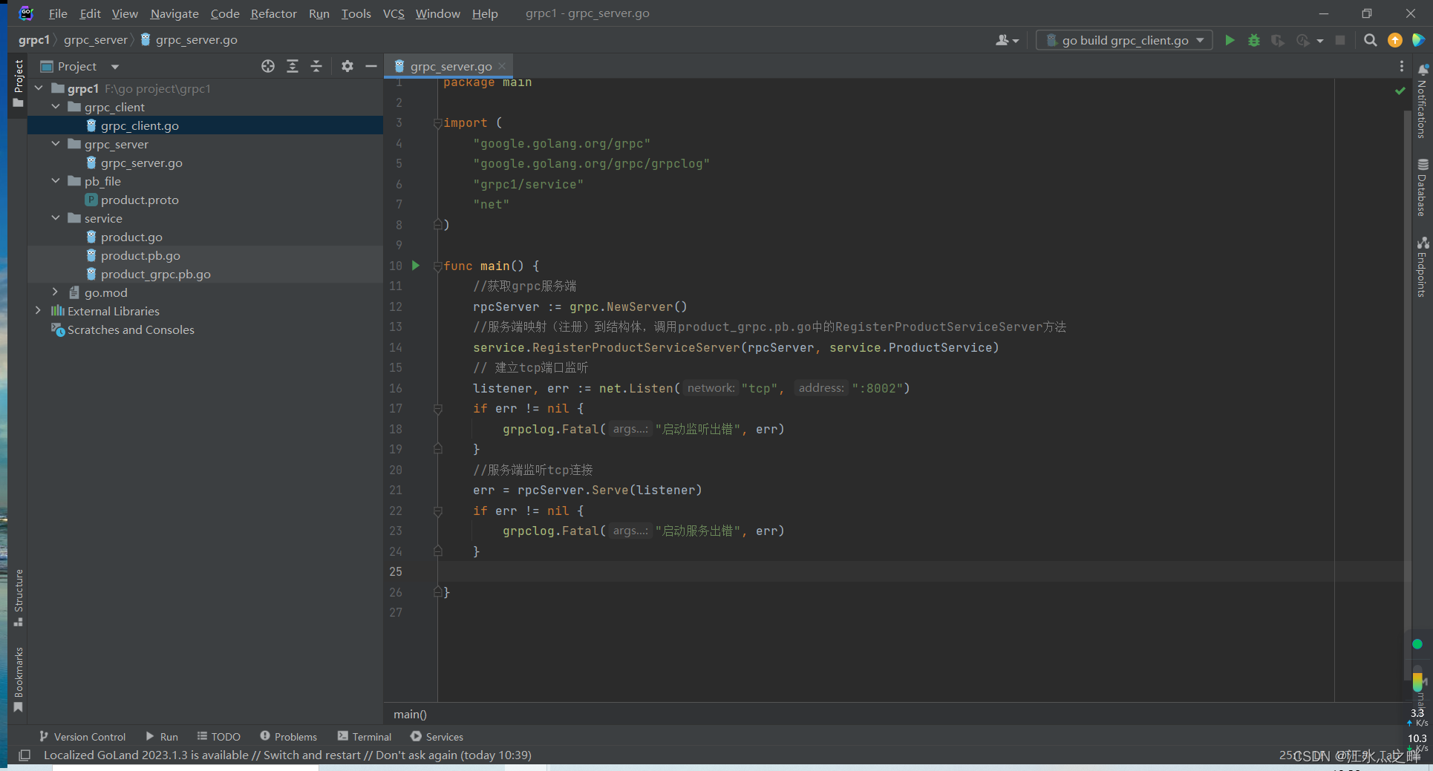
Task: Switch to grpc_server.go editor tab
Action: click(450, 66)
